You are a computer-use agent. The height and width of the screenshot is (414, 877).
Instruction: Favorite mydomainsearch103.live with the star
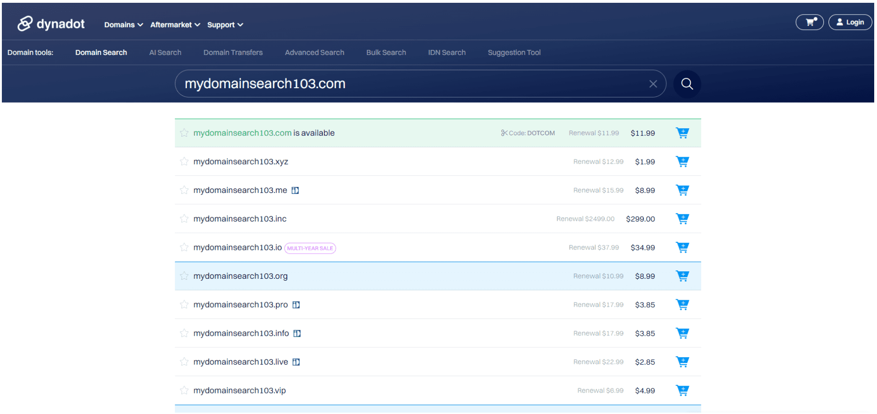point(184,362)
